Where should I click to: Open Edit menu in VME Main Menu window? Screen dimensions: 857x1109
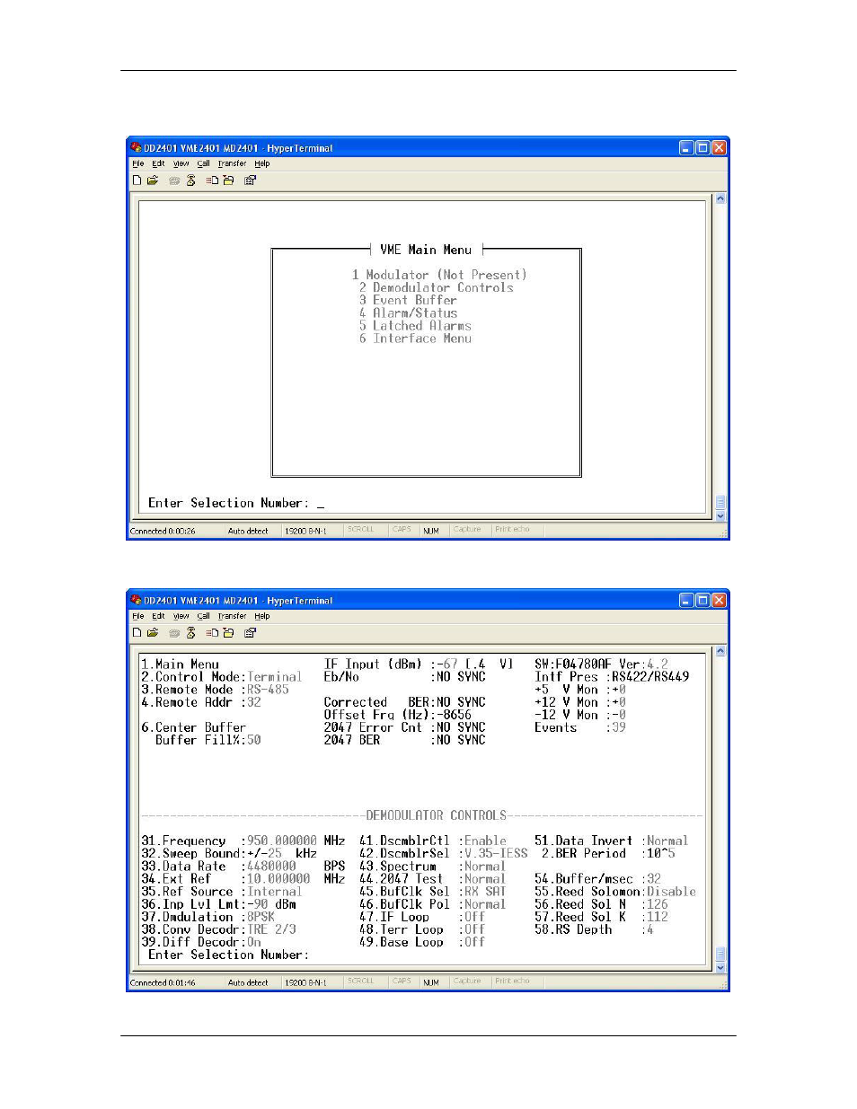tap(158, 163)
